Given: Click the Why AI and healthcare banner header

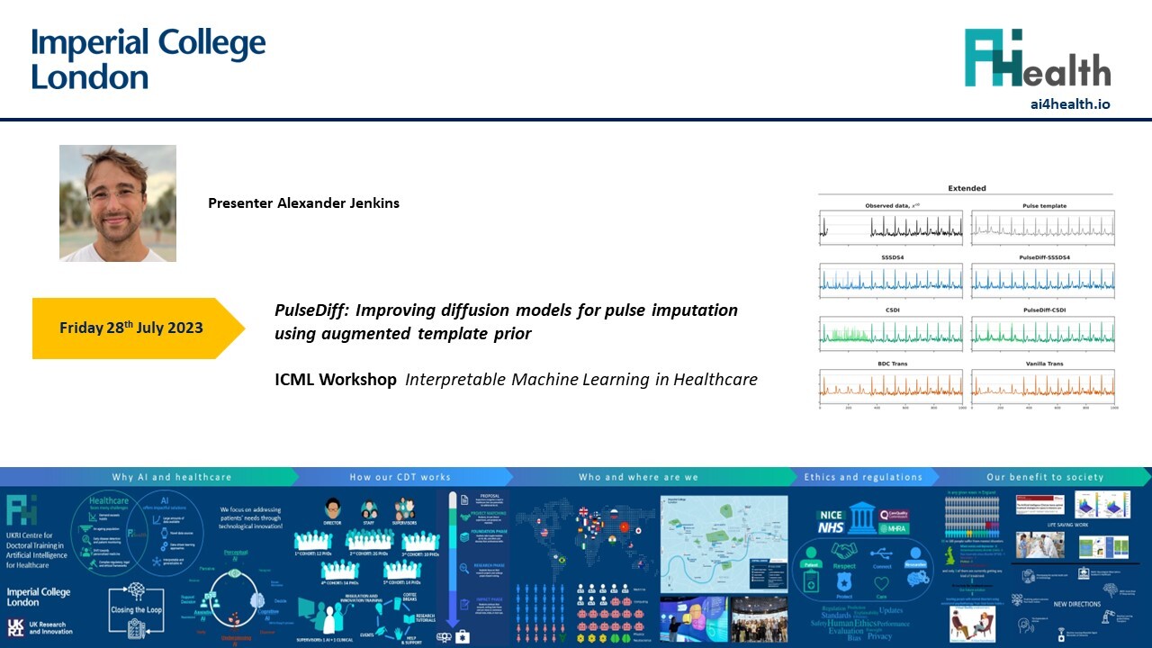Looking at the screenshot, I should (x=171, y=477).
